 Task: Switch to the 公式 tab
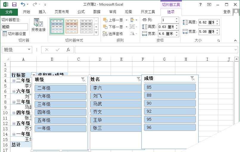tap(81, 12)
